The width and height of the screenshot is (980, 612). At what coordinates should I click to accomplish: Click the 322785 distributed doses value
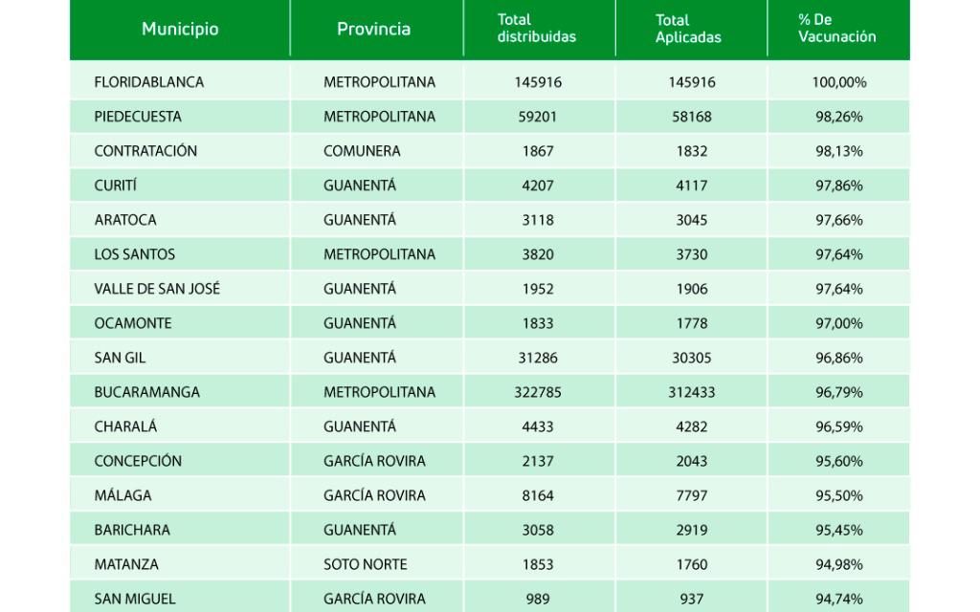(538, 392)
